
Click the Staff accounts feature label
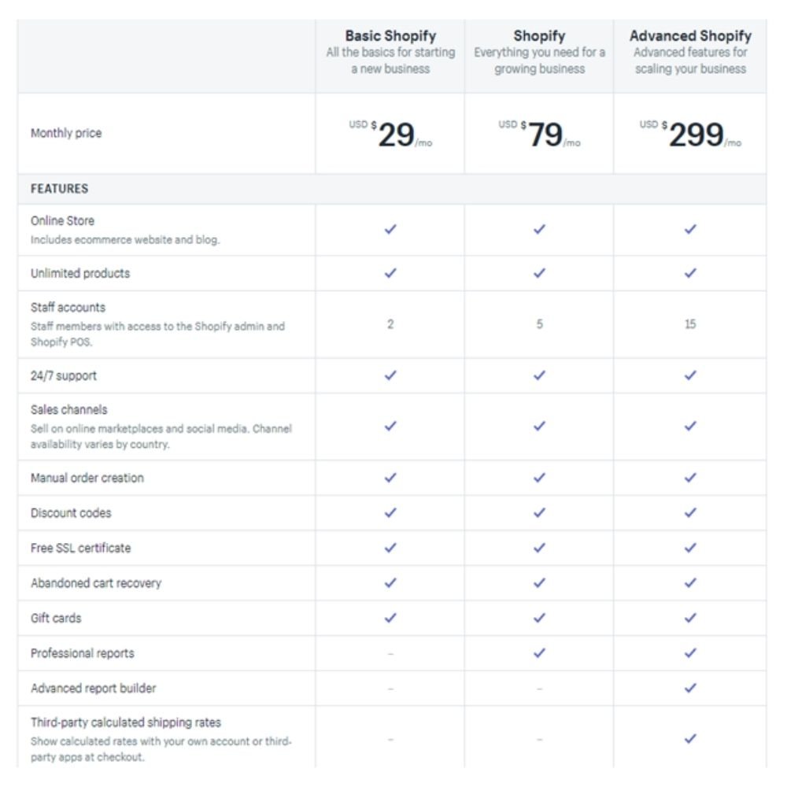[x=68, y=307]
